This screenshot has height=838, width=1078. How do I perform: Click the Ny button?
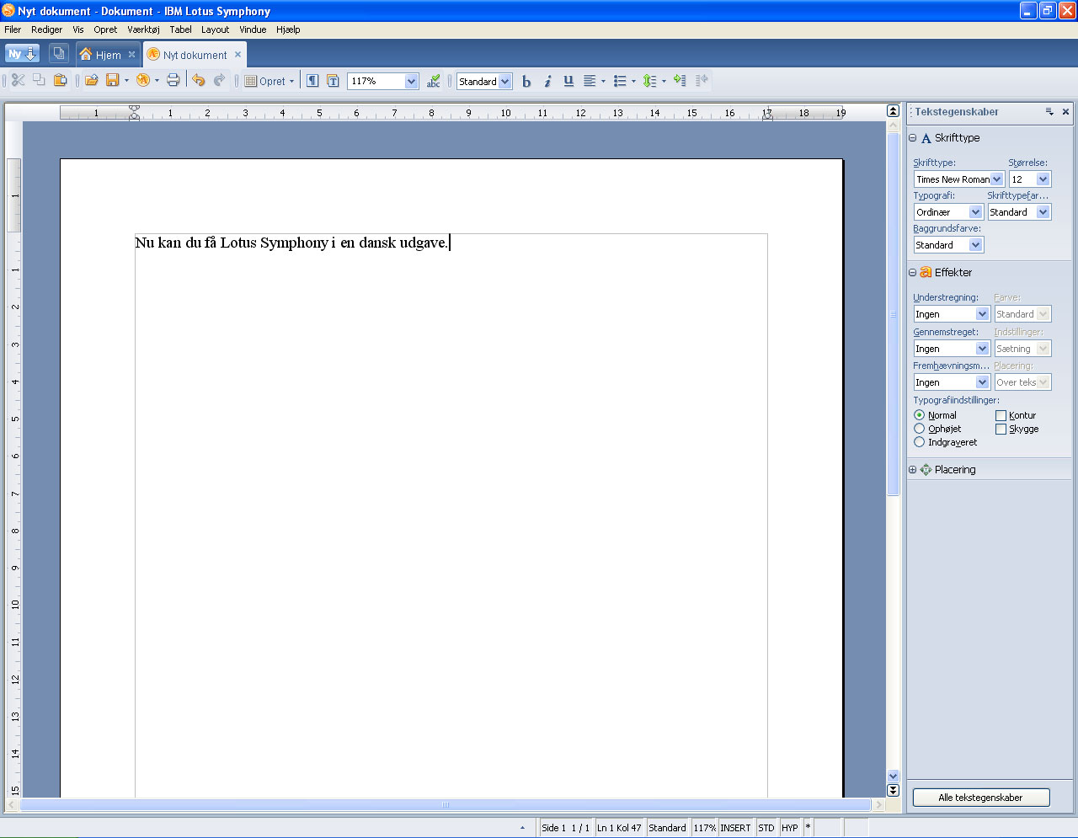click(x=22, y=54)
